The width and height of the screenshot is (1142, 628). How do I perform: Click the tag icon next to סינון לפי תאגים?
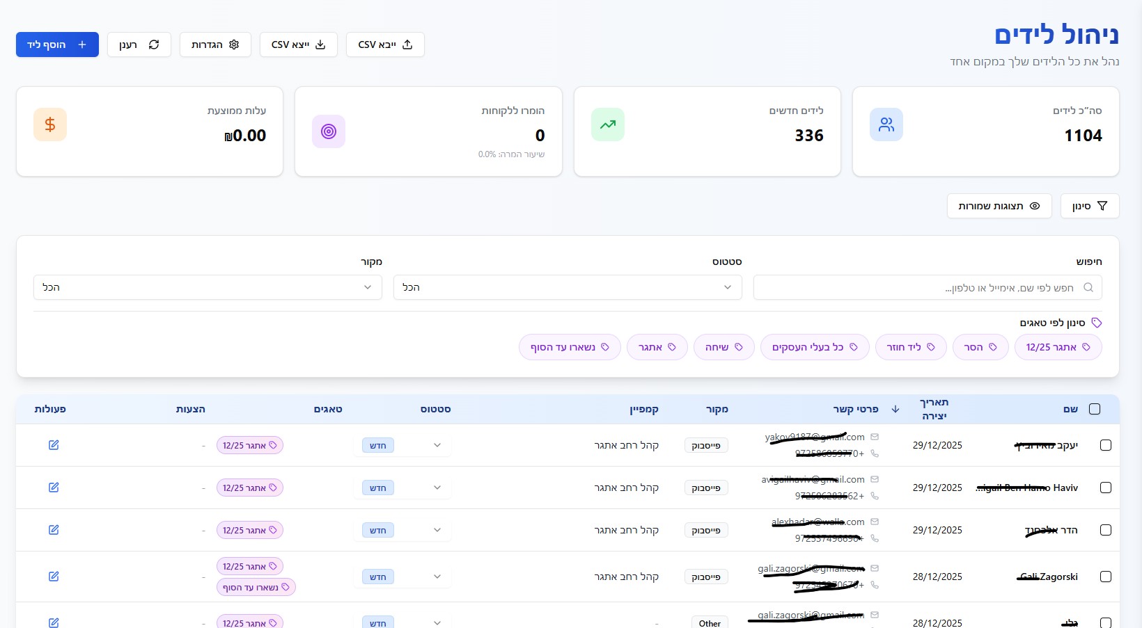pos(1097,322)
